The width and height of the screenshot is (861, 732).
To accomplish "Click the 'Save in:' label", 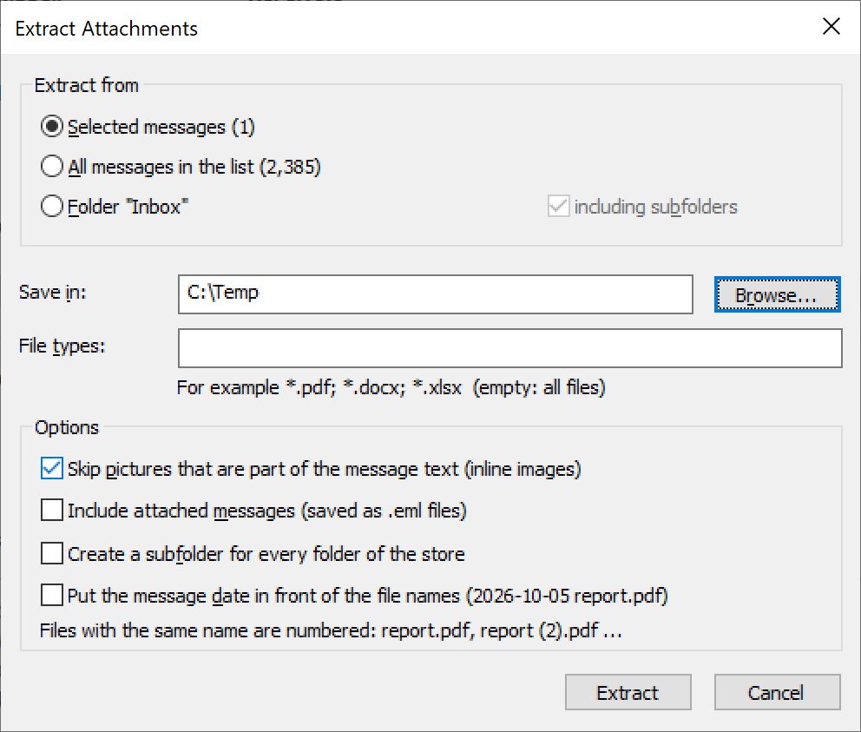I will (53, 293).
